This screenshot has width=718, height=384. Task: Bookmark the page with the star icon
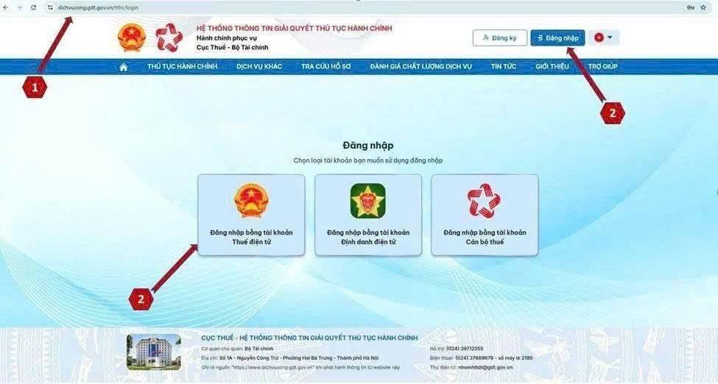coord(703,7)
